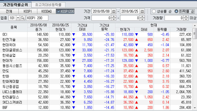Sort by the 거래량 column header
The width and height of the screenshot is (197, 111).
tap(181, 29)
